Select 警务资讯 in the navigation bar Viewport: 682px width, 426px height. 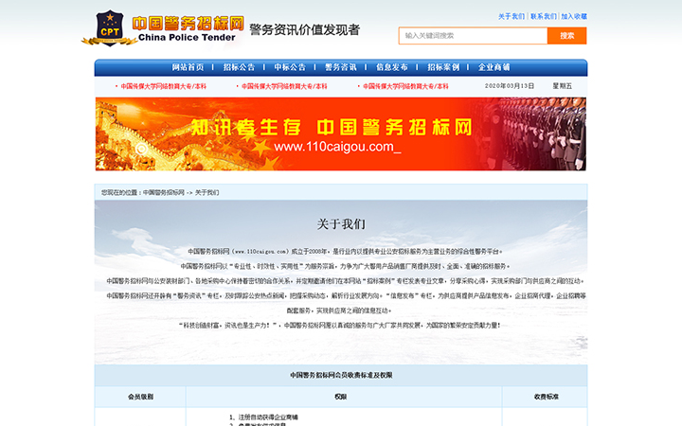341,67
